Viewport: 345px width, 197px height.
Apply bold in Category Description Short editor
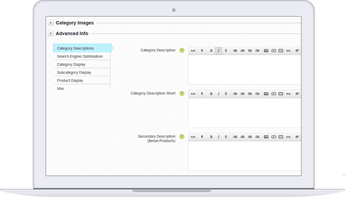coord(211,94)
